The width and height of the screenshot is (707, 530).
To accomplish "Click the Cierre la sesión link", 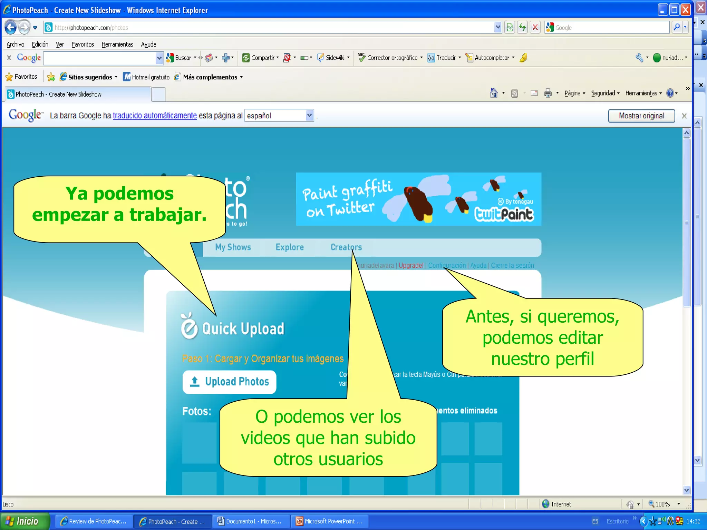I will [512, 265].
